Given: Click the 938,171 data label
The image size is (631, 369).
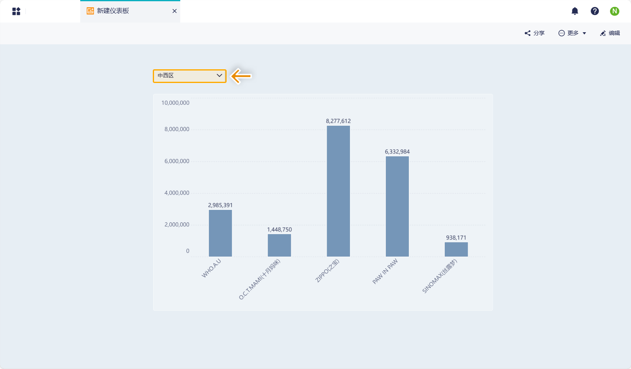Looking at the screenshot, I should (456, 238).
